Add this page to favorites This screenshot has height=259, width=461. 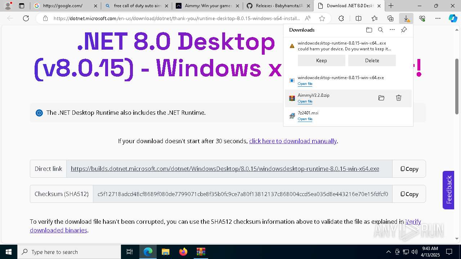[x=322, y=18]
